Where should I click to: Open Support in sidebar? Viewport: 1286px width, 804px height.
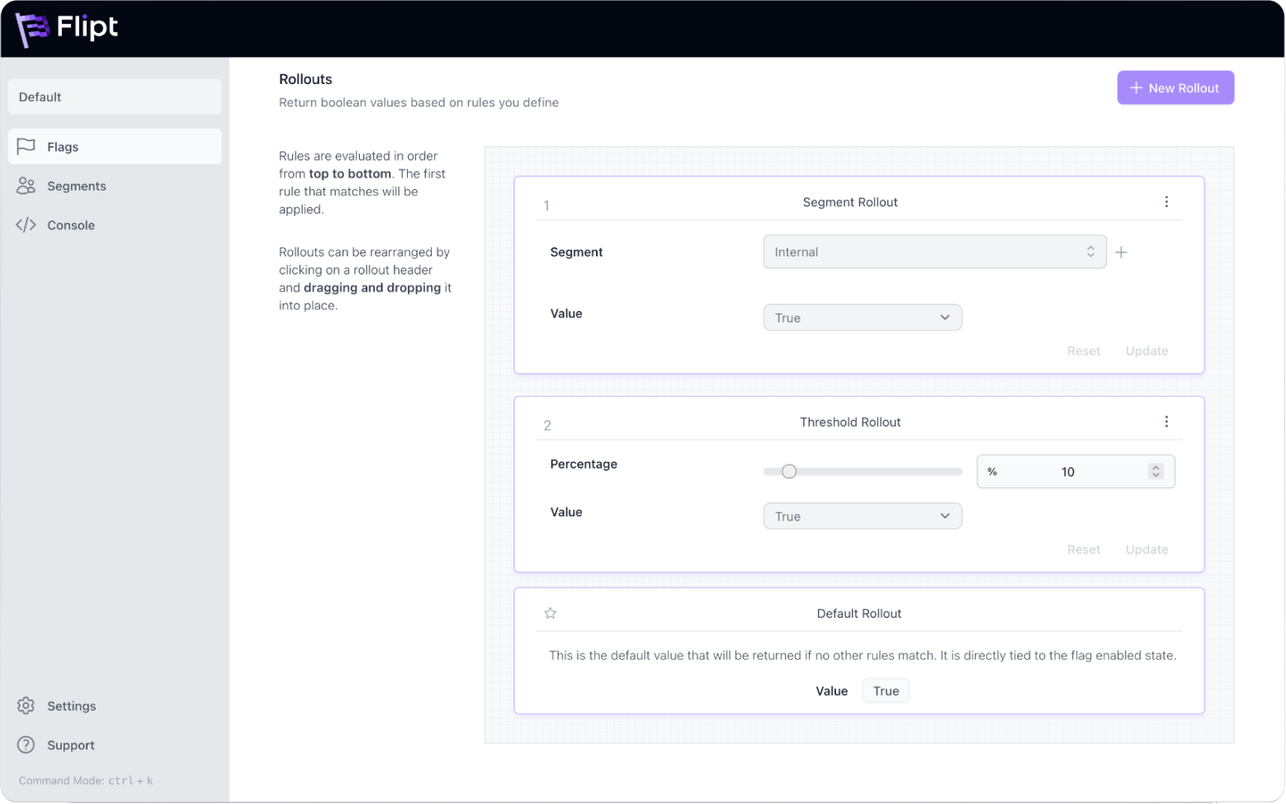(x=115, y=745)
